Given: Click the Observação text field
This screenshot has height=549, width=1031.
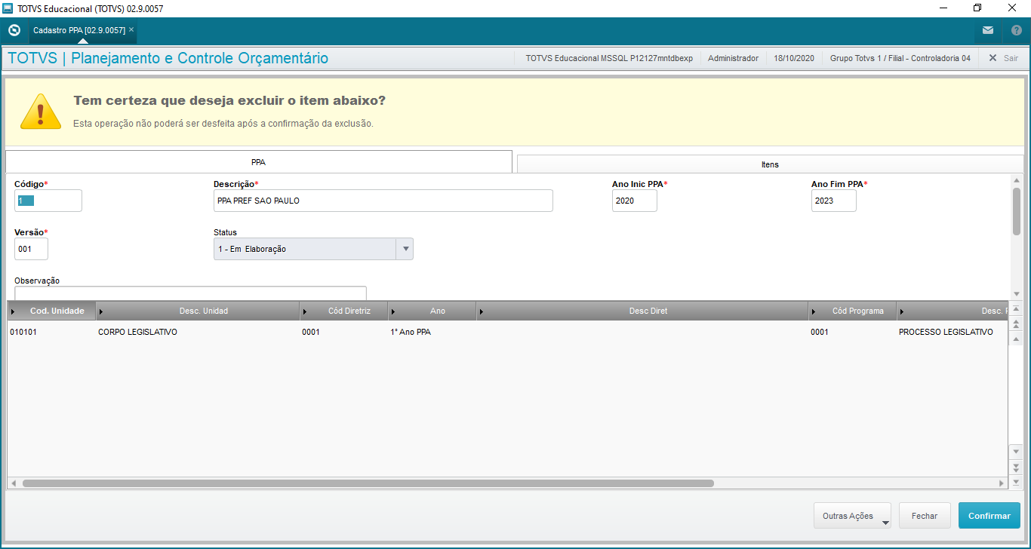Looking at the screenshot, I should (190, 293).
